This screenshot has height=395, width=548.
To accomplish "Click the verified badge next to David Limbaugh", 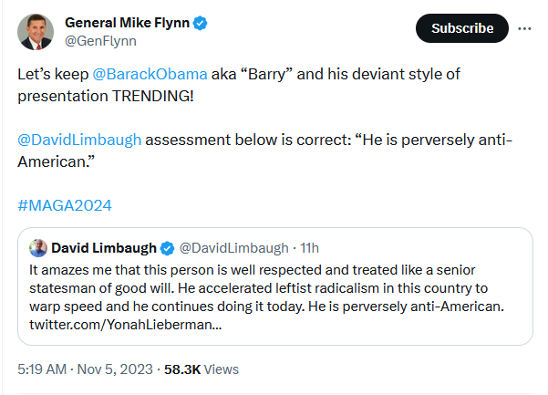I will click(168, 248).
